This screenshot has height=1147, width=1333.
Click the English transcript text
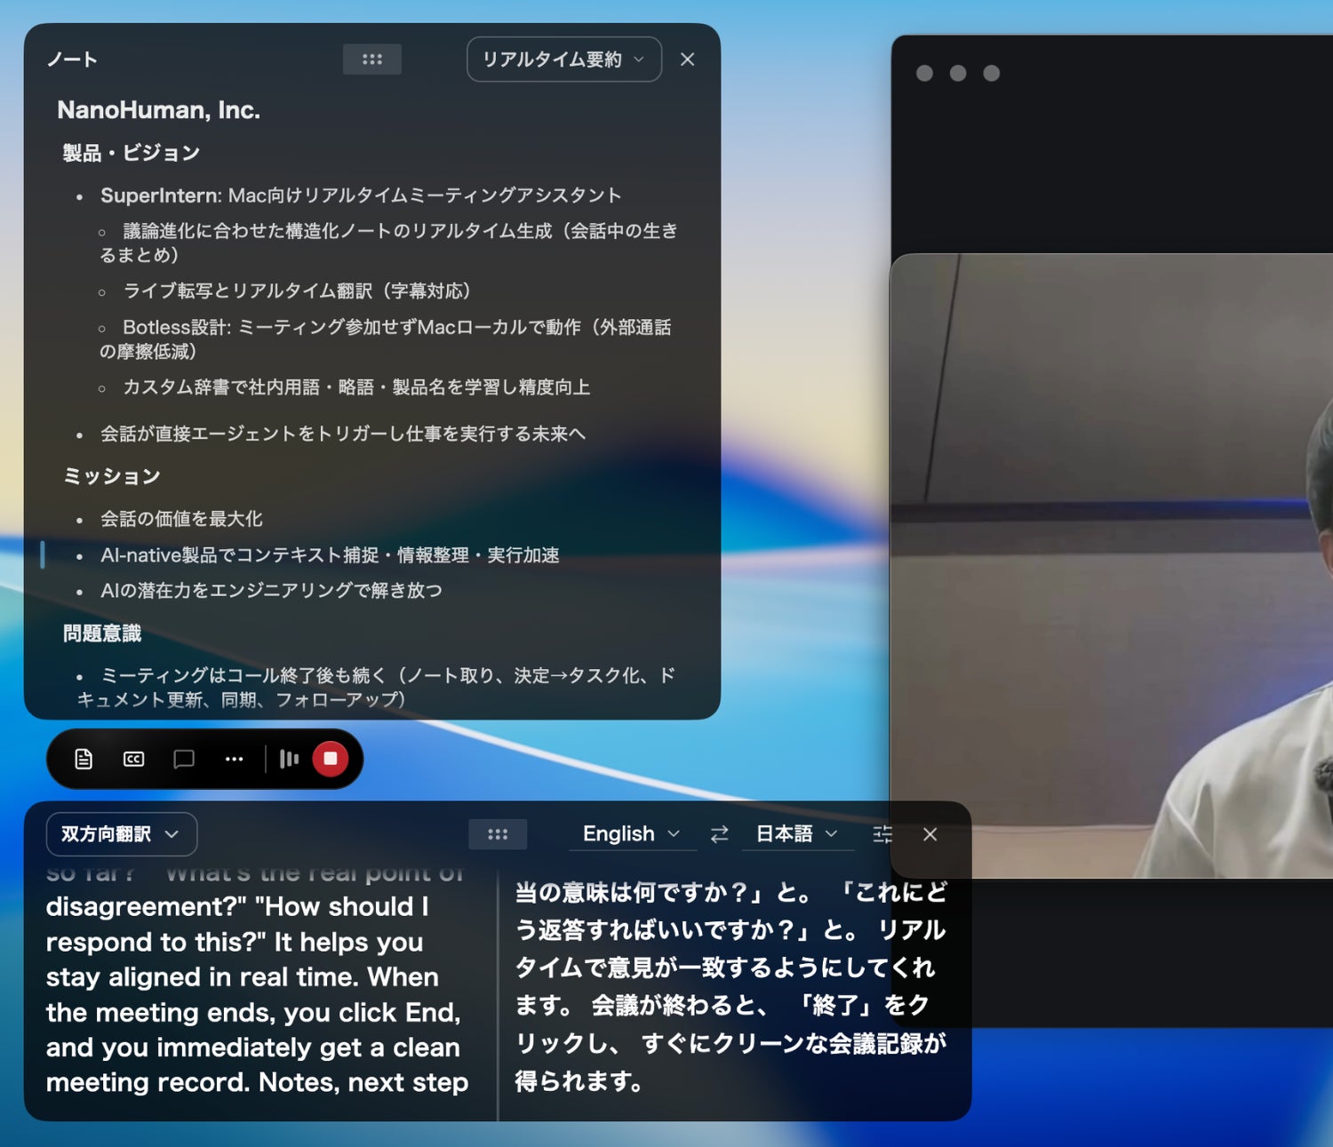(x=258, y=977)
